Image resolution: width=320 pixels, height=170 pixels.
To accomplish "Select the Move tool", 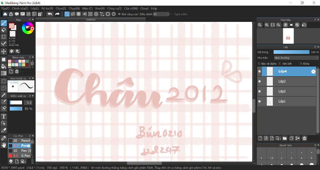I will (x=4, y=51).
